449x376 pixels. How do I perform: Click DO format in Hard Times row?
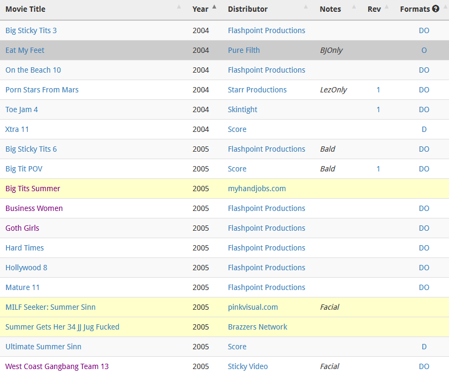[x=424, y=248]
